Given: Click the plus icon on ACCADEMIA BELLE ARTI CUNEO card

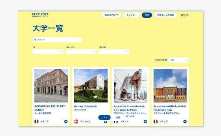Looking at the screenshot, I should [x=66, y=122].
